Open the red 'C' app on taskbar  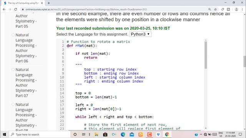[150, 135]
